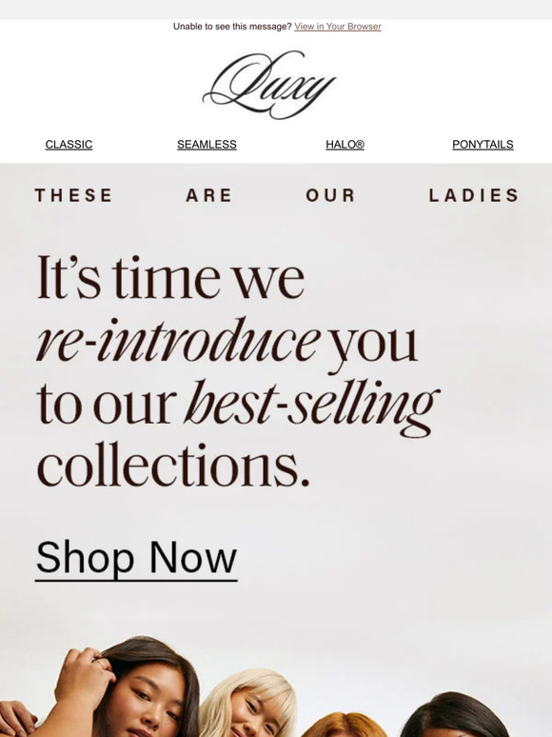Image resolution: width=552 pixels, height=737 pixels.
Task: Open the SEAMLESS navigation link
Action: pyautogui.click(x=207, y=145)
